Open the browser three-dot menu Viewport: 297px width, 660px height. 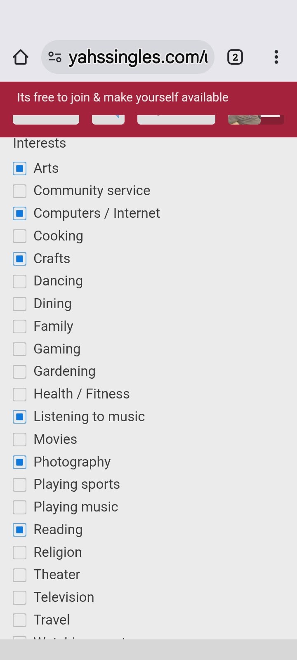tap(276, 57)
